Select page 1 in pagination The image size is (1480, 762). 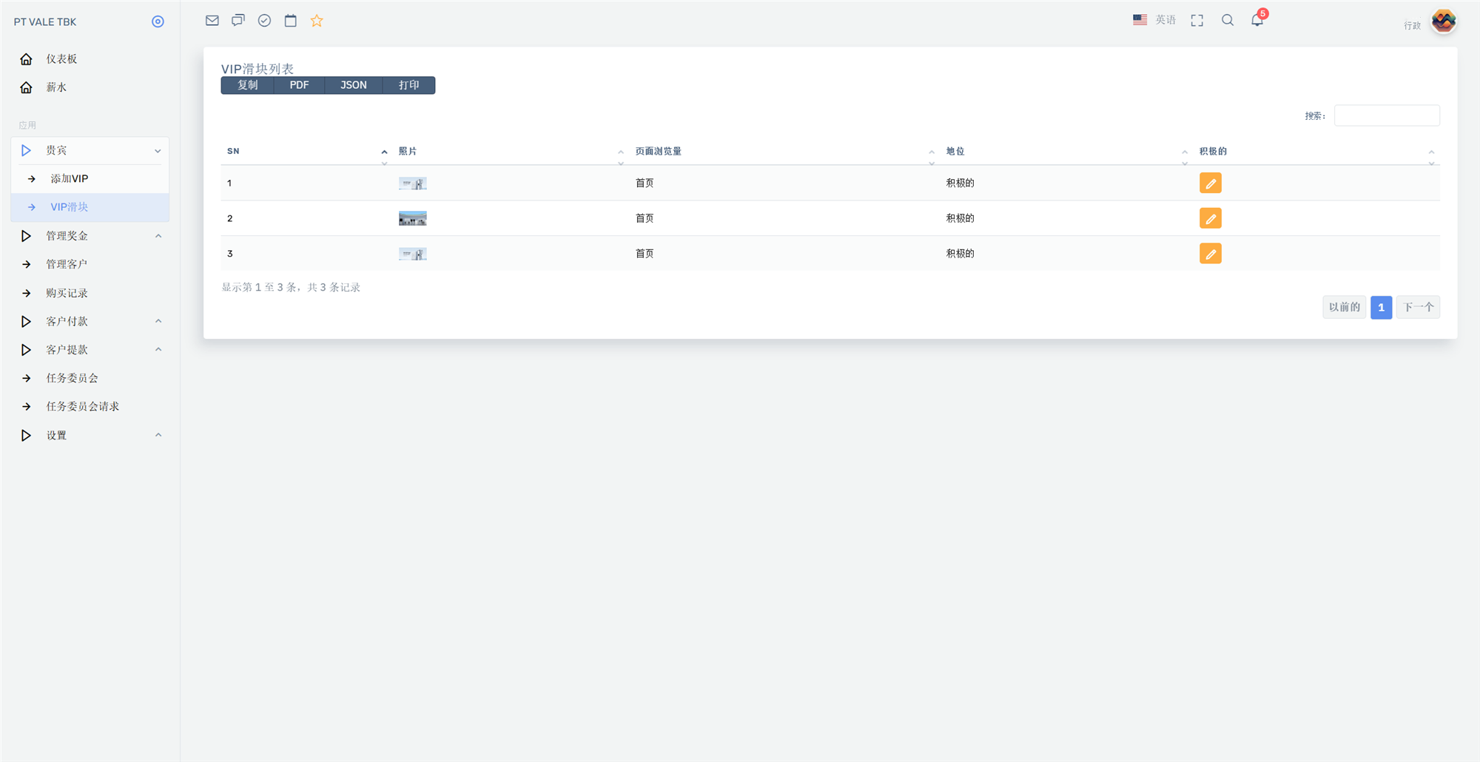[1381, 307]
